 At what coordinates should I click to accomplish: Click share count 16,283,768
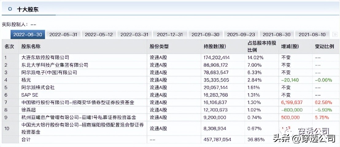coord(215,95)
